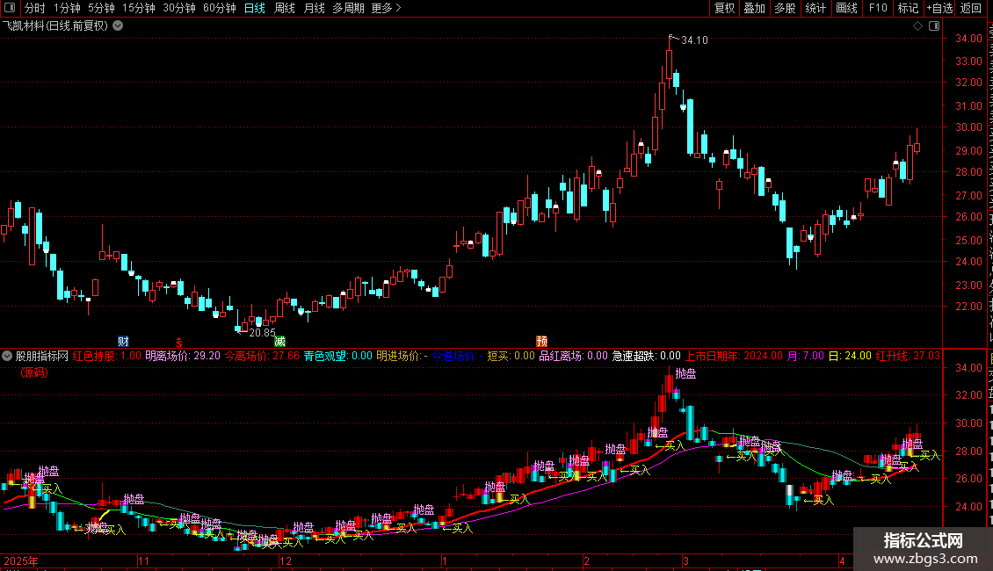Add stock via +自选 button
Viewport: 993px width, 571px height.
point(939,8)
